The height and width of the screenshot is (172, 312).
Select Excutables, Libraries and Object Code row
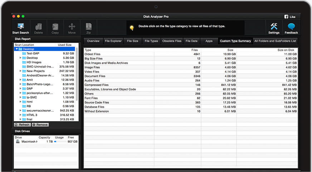[191, 89]
